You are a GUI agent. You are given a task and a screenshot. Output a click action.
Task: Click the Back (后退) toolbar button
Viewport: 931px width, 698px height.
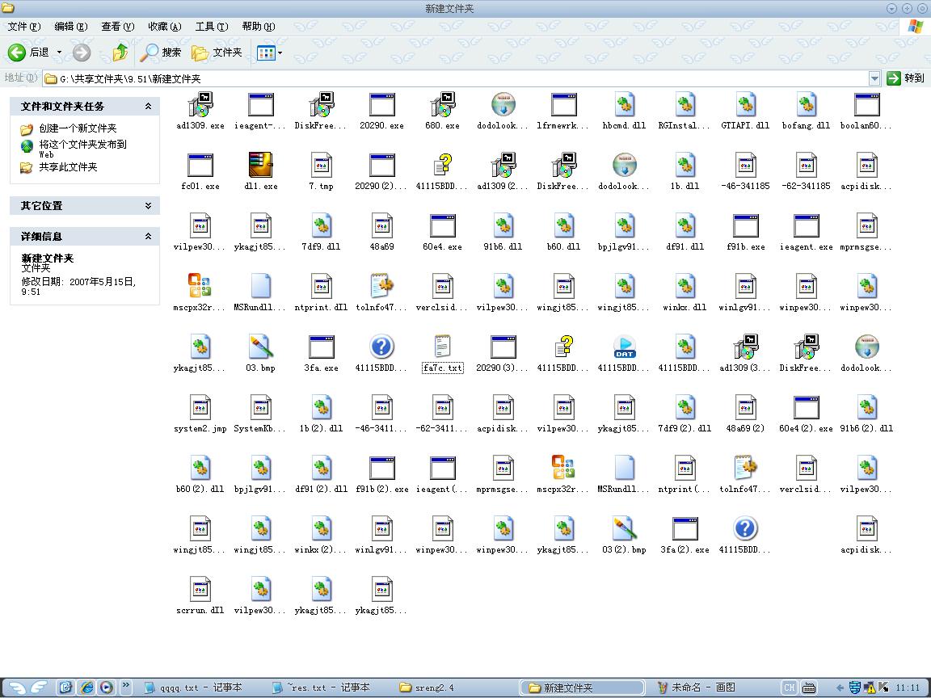point(30,53)
